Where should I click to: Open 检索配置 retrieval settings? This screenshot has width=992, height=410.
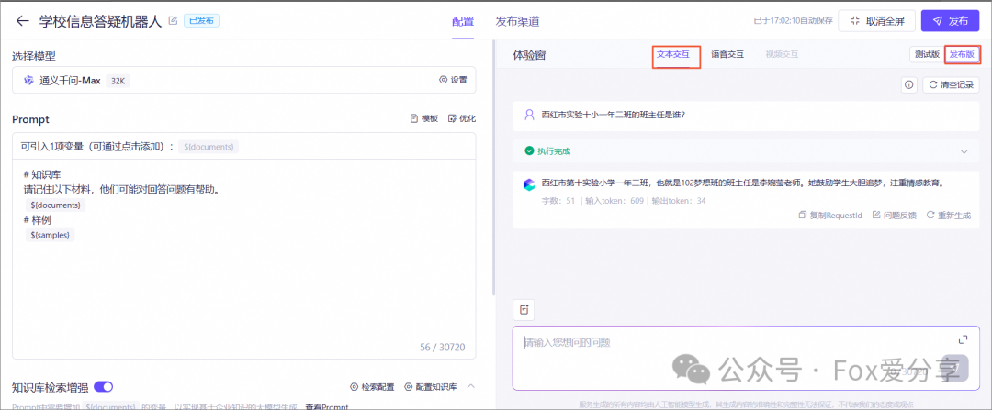point(372,387)
